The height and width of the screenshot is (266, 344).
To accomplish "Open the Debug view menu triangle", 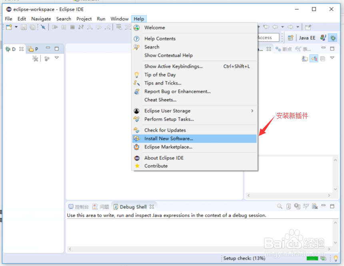I will point(57,58).
